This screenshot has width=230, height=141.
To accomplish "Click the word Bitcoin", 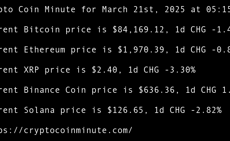I will (42, 30).
